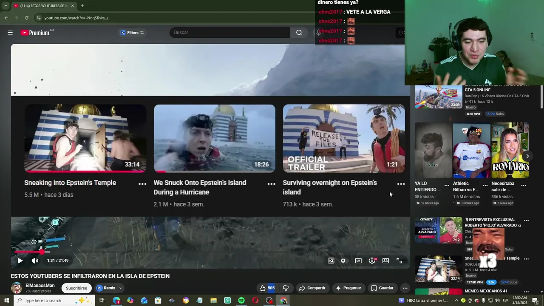Mute the video volume

(35, 261)
